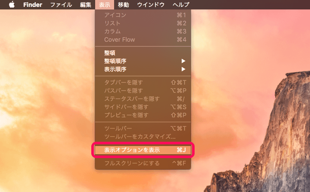Screen dimensions: 310x192
Task: Select フルスクリーンにする menu item
Action: click(x=143, y=163)
